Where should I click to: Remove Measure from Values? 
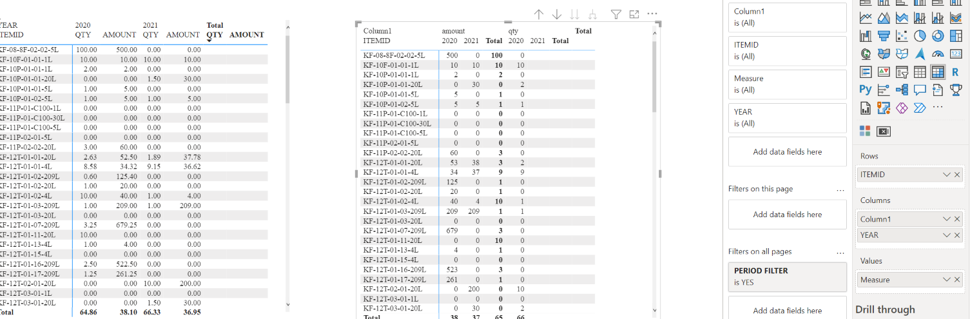[x=957, y=280]
